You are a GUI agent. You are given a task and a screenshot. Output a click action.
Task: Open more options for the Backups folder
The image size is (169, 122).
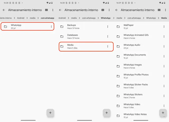(x=107, y=27)
